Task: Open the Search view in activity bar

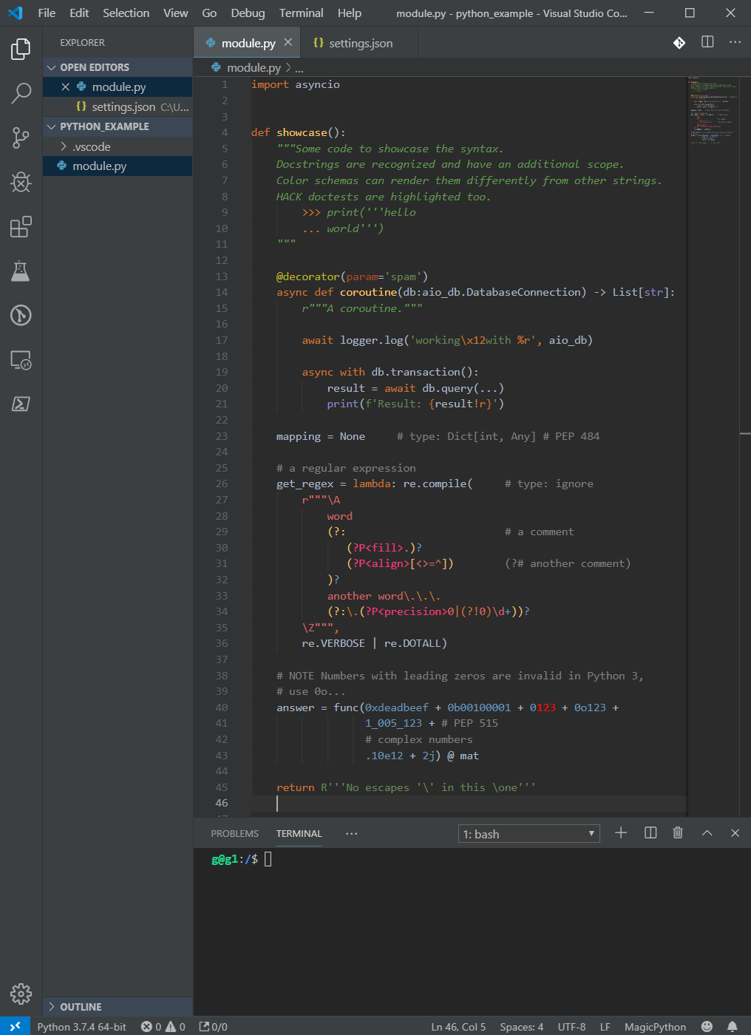Action: (x=21, y=94)
